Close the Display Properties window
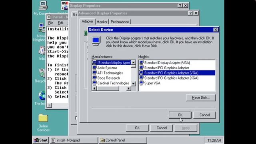256x144 pixels. (x=186, y=6)
